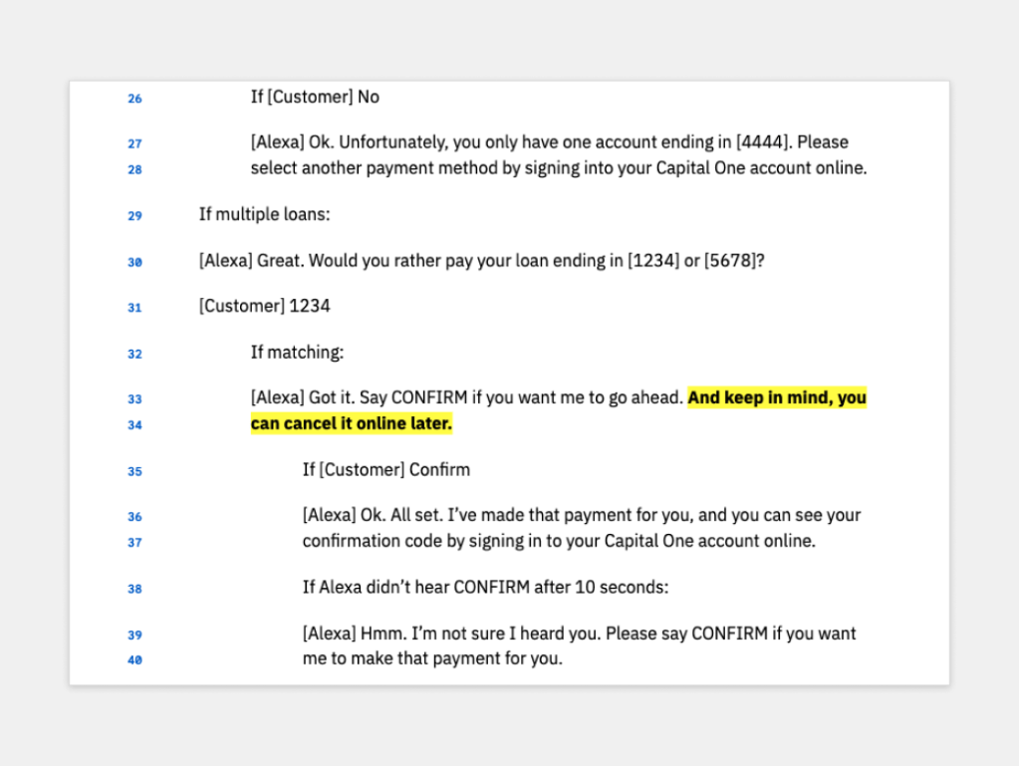The height and width of the screenshot is (766, 1019).
Task: Place cursor in 'Would you rather pay your loan' line
Action: pos(481,261)
